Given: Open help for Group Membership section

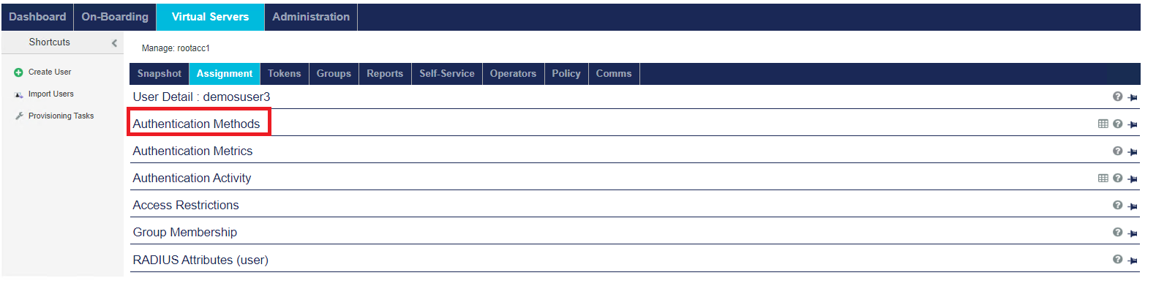Looking at the screenshot, I should (x=1117, y=232).
